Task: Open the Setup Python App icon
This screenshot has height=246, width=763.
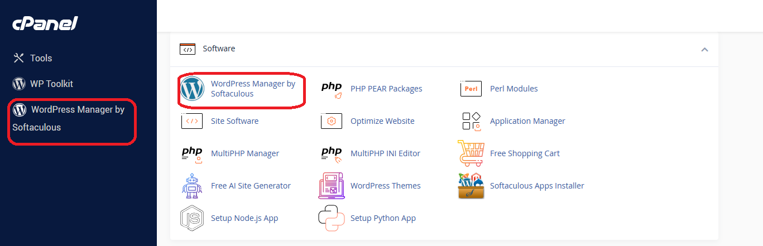Action: click(x=332, y=218)
